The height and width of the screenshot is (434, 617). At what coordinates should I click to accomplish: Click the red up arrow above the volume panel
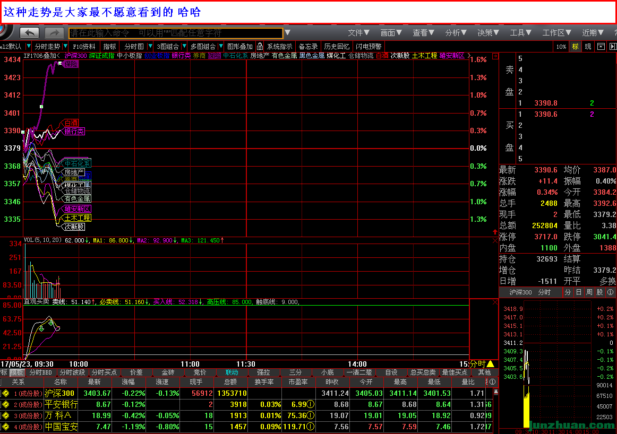coord(495,232)
